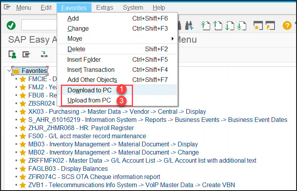Open the Menu item in menu bar
The image size is (297, 191).
click(x=24, y=8)
